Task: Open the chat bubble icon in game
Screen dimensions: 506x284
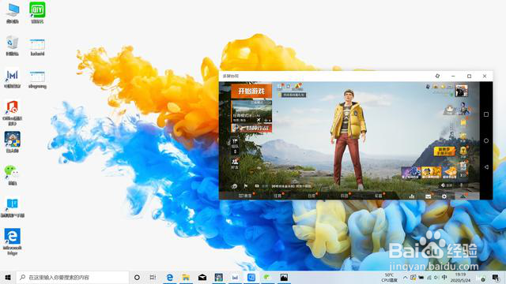Action: pos(257,186)
